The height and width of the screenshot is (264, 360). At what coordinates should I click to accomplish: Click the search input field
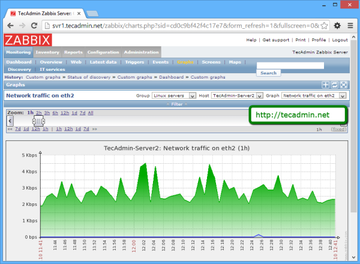[290, 65]
